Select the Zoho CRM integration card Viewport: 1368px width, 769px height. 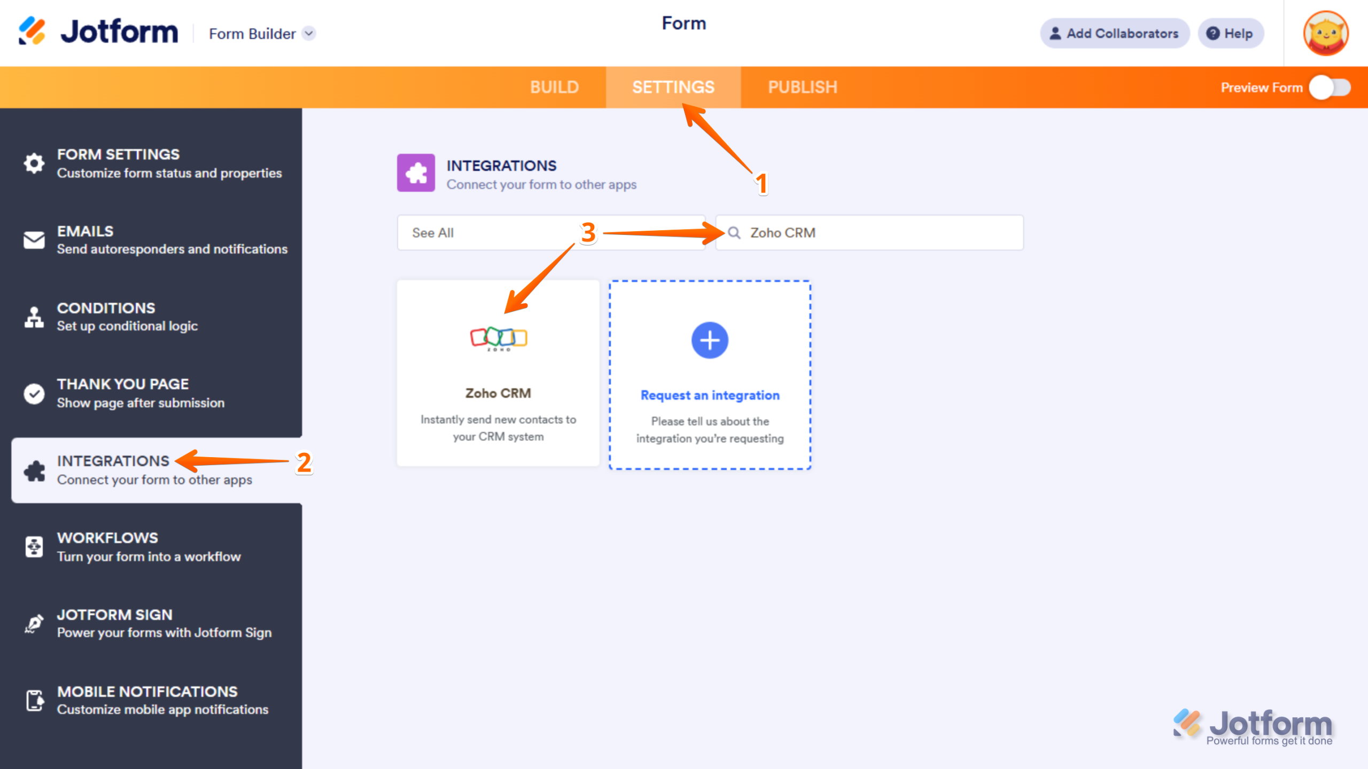[498, 374]
